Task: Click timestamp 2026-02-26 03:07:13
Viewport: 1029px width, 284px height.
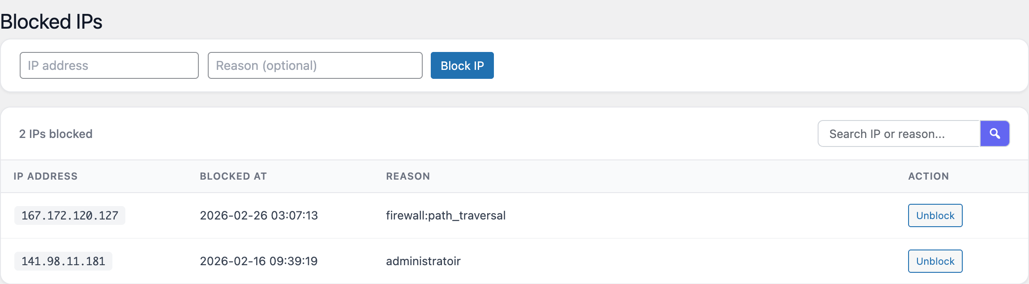Action: pyautogui.click(x=259, y=215)
